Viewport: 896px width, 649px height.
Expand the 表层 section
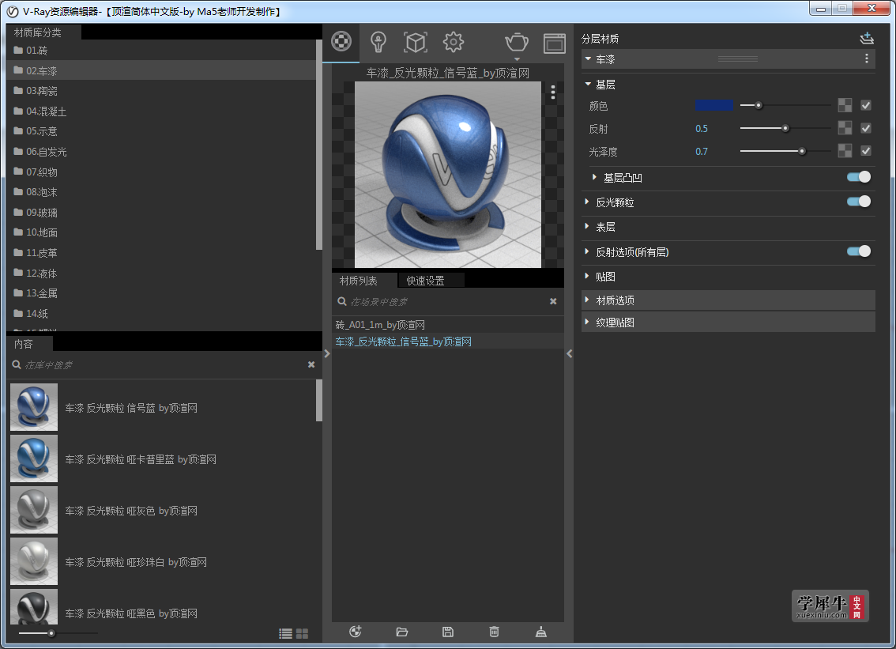[587, 226]
